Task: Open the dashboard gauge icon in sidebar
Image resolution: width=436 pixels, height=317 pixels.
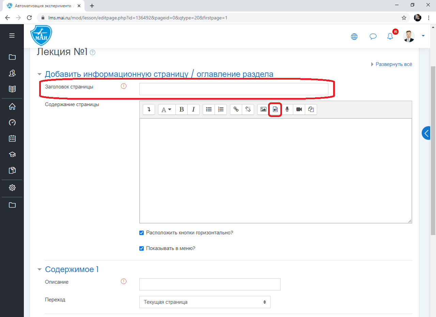Action: coord(12,122)
